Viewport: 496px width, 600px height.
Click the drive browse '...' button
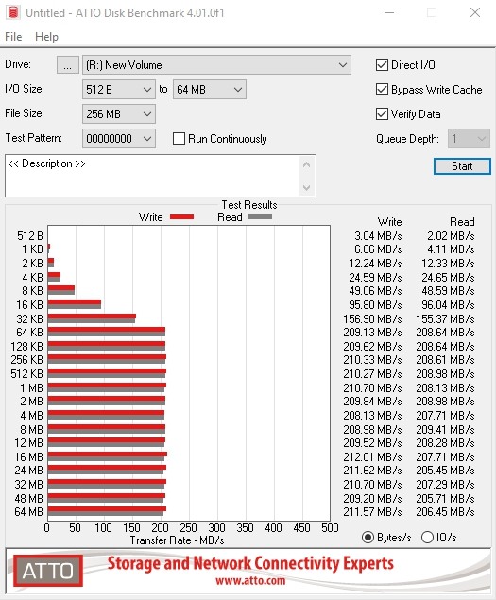coord(68,65)
